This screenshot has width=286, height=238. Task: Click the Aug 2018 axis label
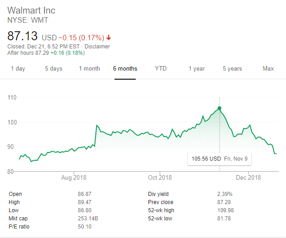point(73,177)
